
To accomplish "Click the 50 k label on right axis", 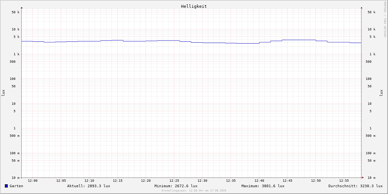I will (x=372, y=12).
